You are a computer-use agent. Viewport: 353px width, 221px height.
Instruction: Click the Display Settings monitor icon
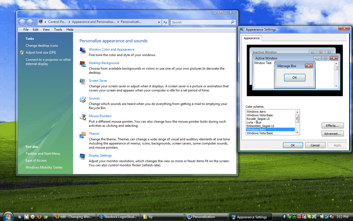[x=82, y=156]
